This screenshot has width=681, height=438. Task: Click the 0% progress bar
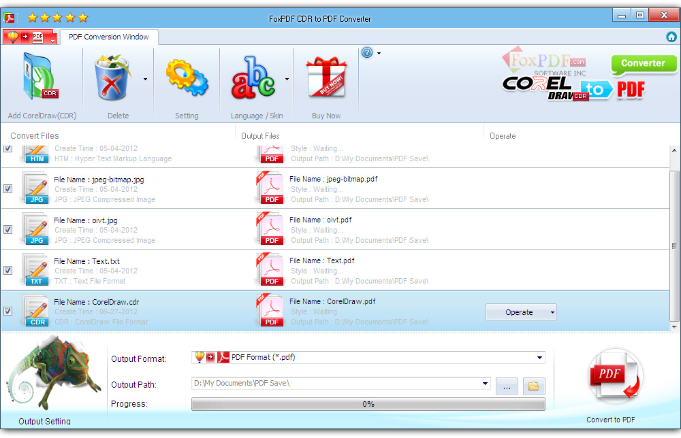click(x=368, y=404)
